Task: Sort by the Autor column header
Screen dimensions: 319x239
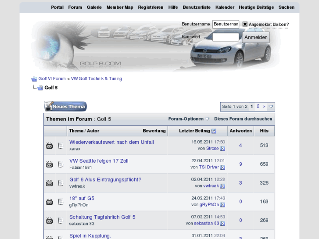Action: coord(93,131)
